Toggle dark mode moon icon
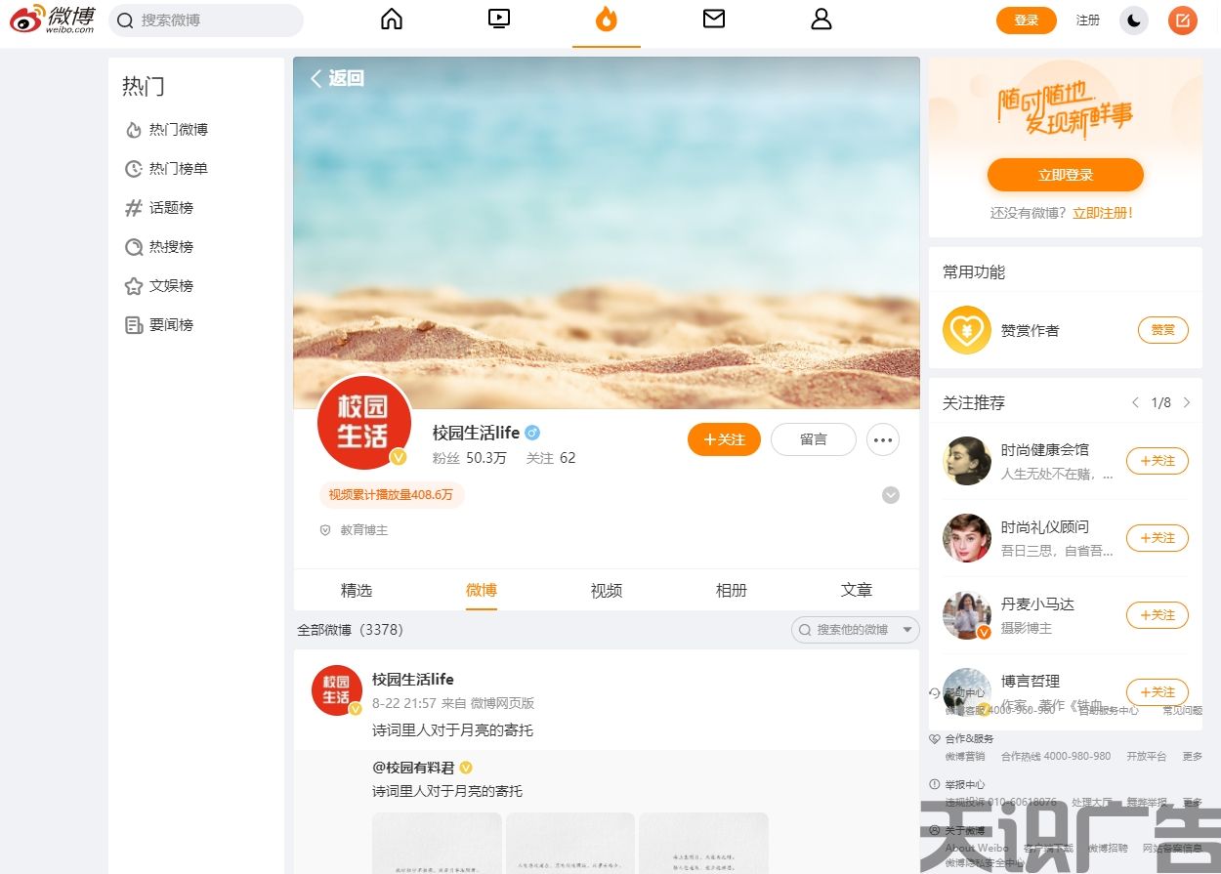This screenshot has height=874, width=1221. [x=1134, y=21]
